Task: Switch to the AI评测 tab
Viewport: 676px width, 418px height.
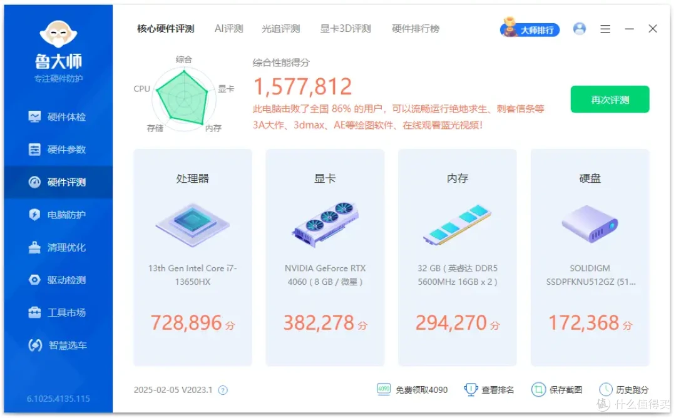Action: 229,29
